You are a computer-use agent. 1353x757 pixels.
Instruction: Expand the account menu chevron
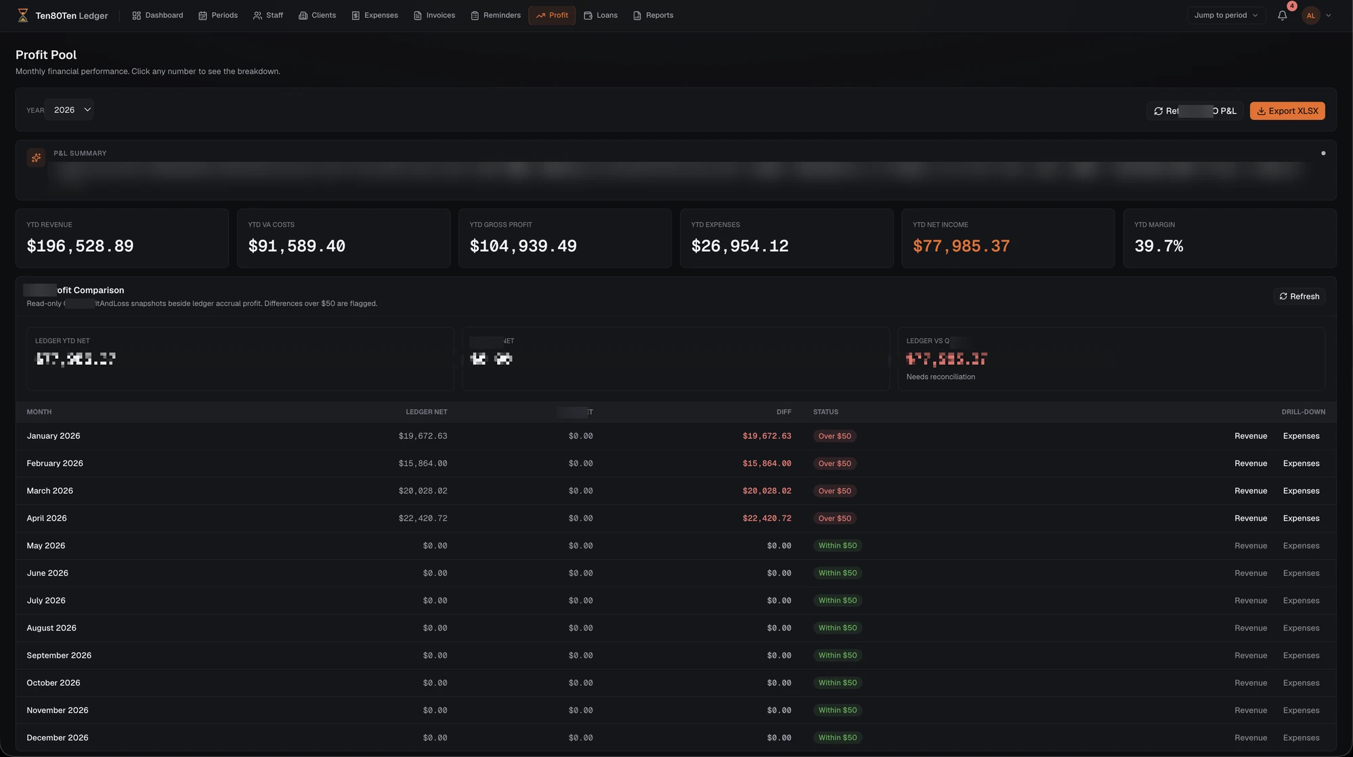tap(1329, 16)
